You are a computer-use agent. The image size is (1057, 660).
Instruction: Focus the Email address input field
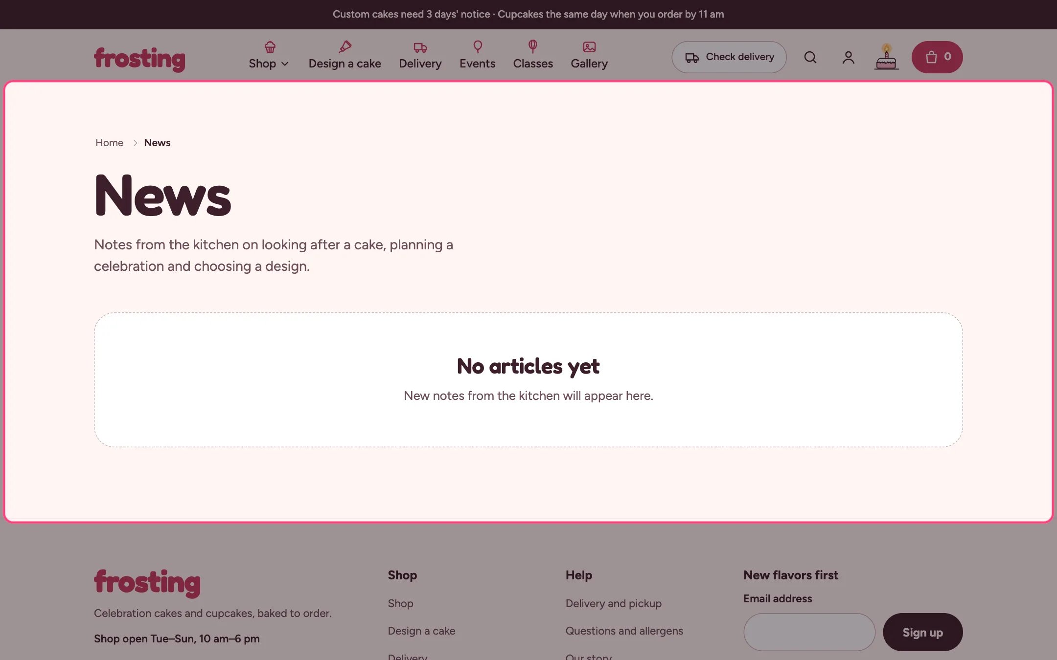point(809,632)
